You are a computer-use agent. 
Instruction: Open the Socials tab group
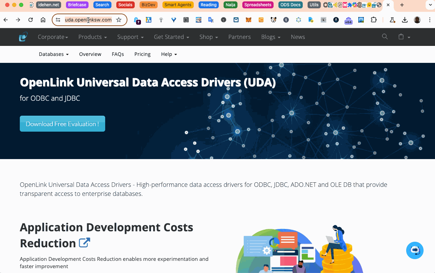pos(125,5)
